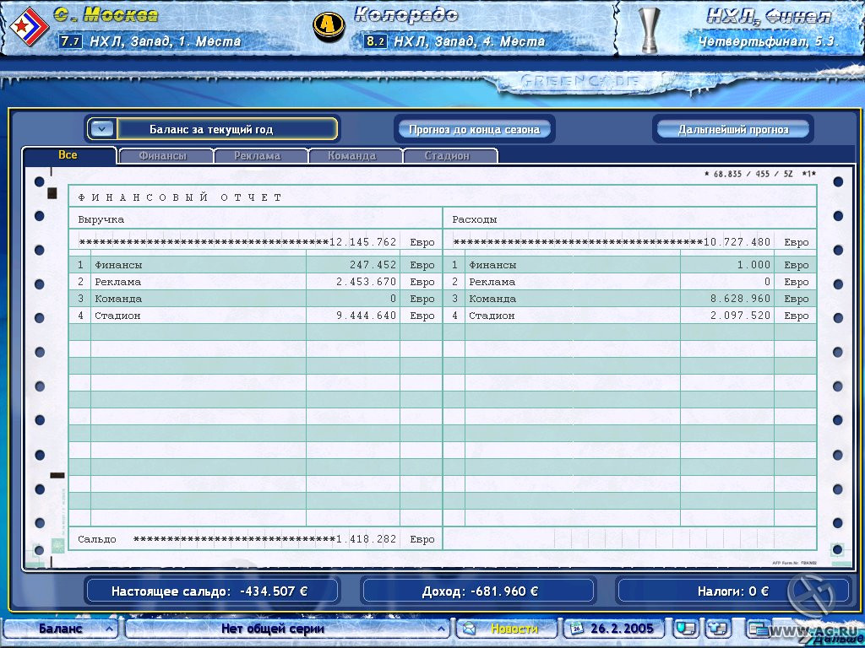The width and height of the screenshot is (865, 648).
Task: Click the С. Москва team logo
Action: 29,28
